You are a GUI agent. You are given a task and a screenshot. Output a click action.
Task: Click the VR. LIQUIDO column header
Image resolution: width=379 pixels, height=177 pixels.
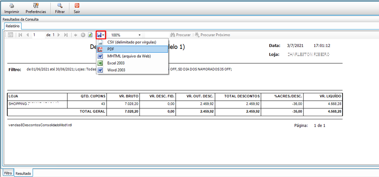tap(323, 96)
